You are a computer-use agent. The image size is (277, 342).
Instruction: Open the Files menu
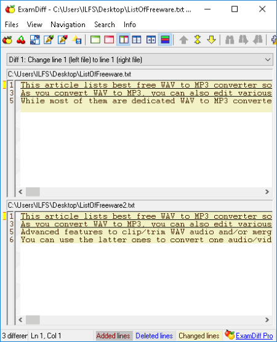(12, 25)
